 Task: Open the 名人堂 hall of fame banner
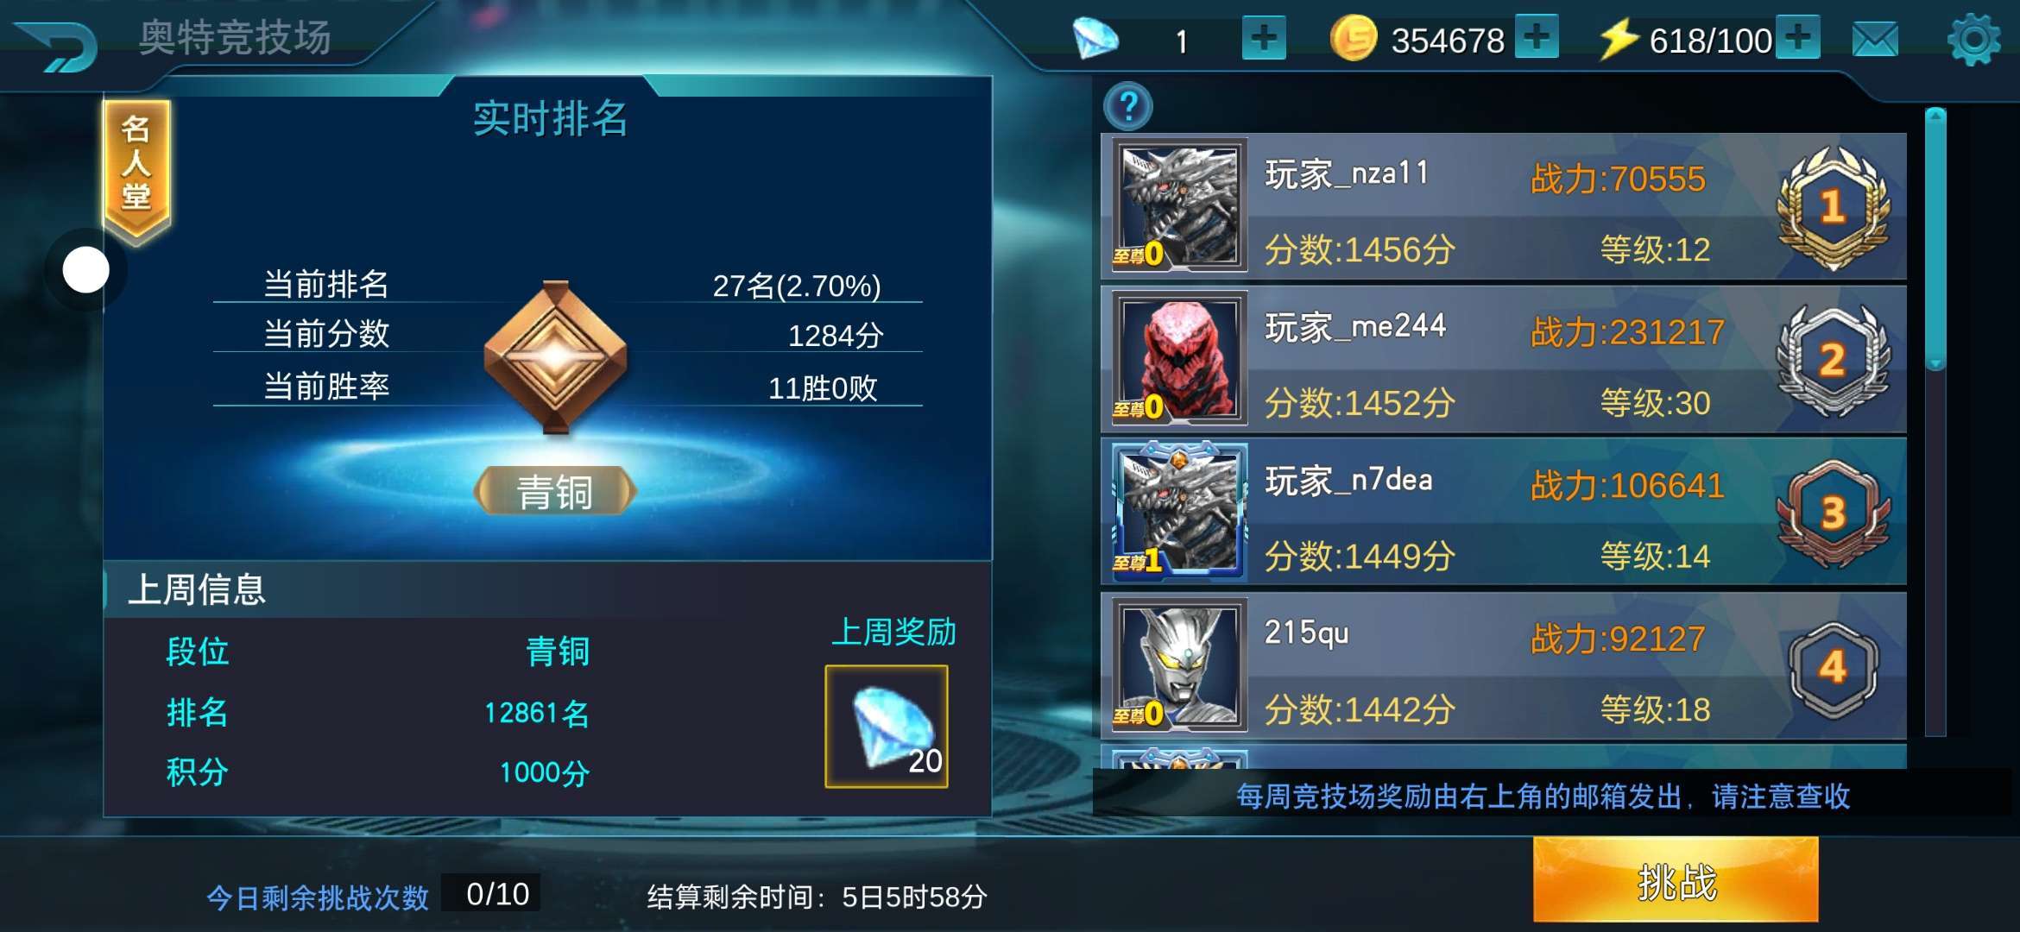(x=136, y=169)
